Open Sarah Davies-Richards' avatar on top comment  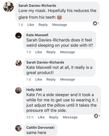pyautogui.click(x=9, y=7)
